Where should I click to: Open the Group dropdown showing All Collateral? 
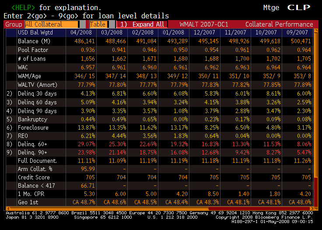coord(52,24)
